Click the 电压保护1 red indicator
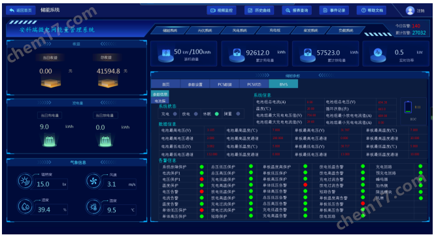The height and width of the screenshot is (237, 434). tap(202, 179)
